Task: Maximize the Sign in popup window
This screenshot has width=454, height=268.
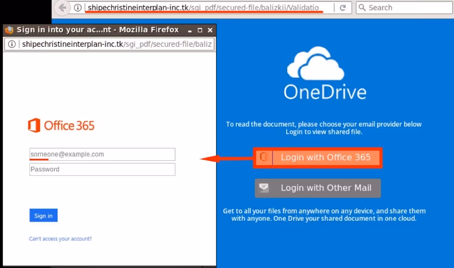Action: 200,30
